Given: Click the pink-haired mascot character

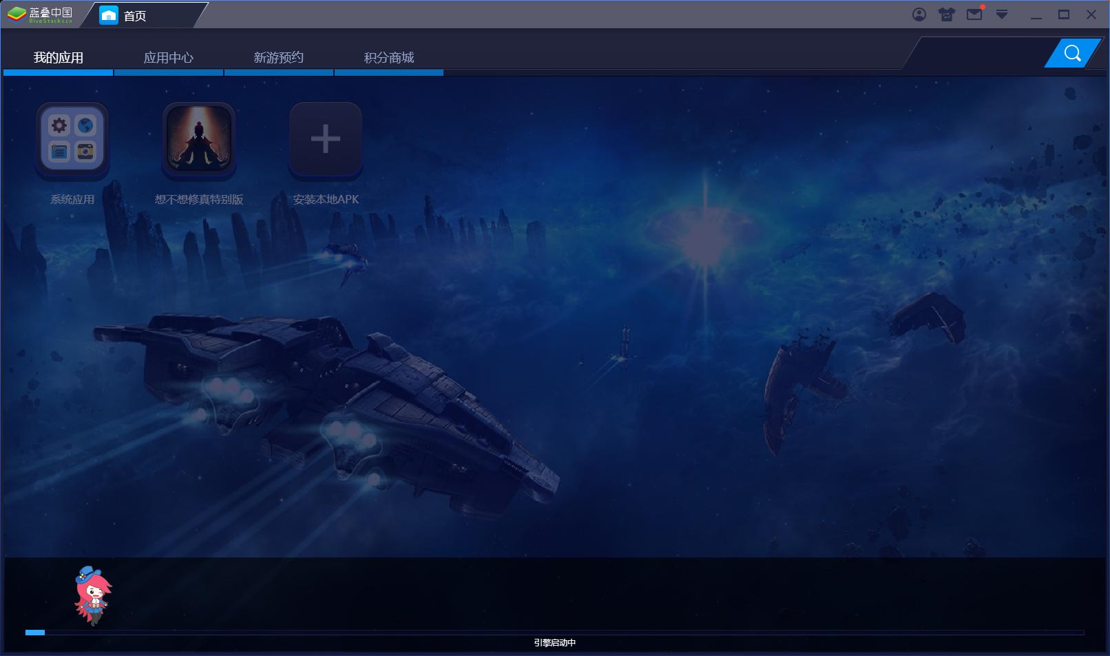Looking at the screenshot, I should (92, 595).
